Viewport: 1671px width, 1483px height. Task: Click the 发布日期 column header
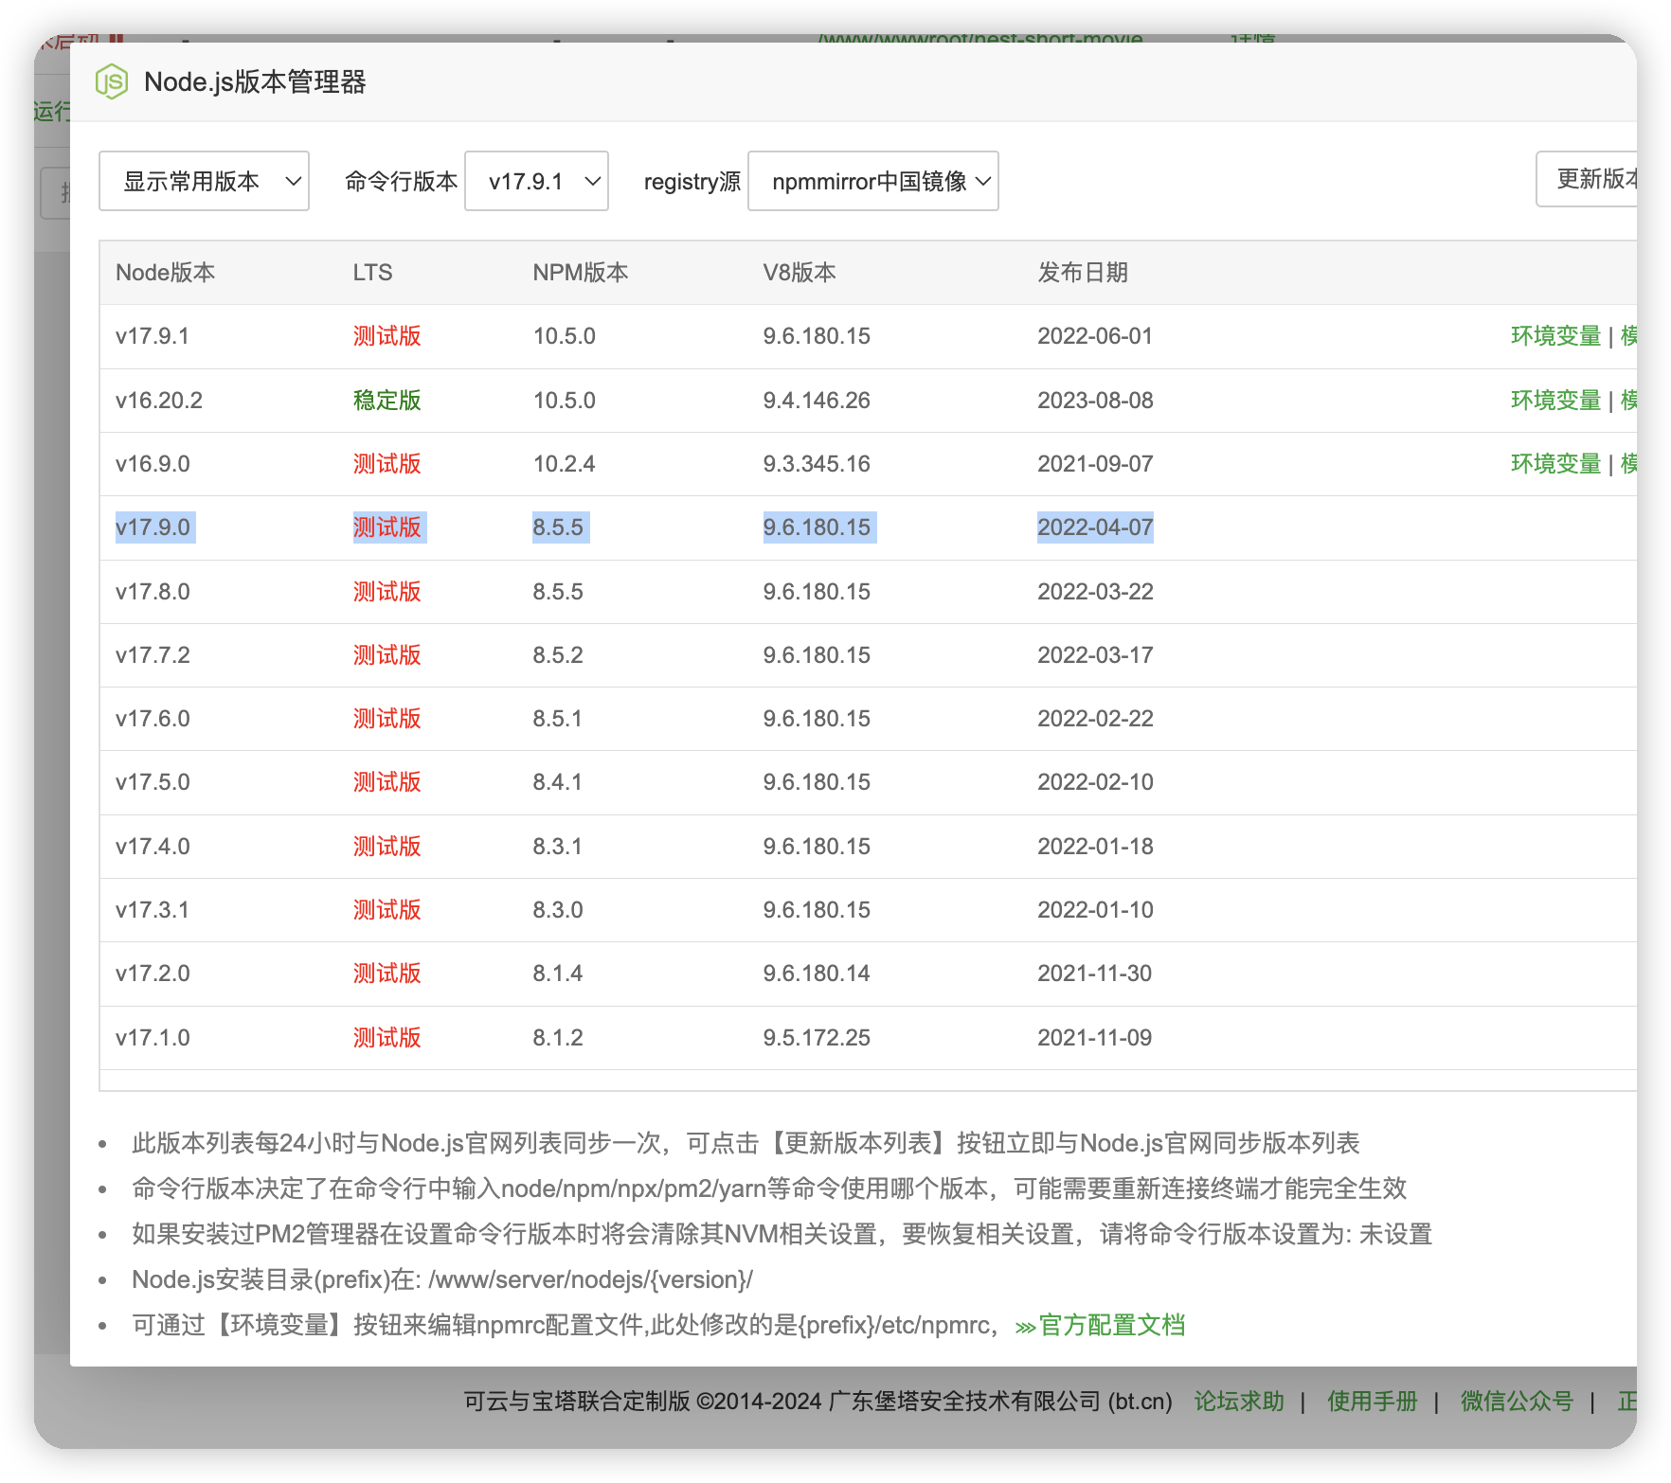pos(1083,273)
